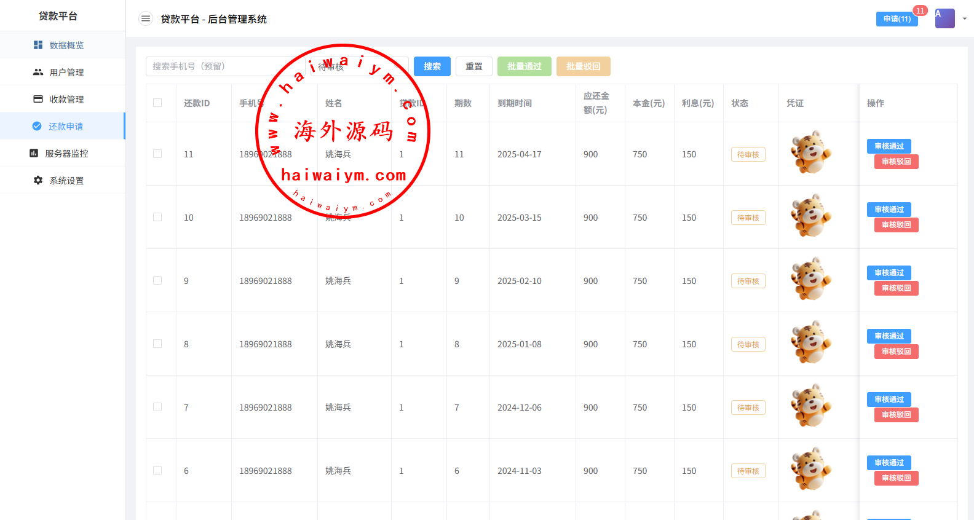Click the 系统设置 gear icon

point(38,180)
